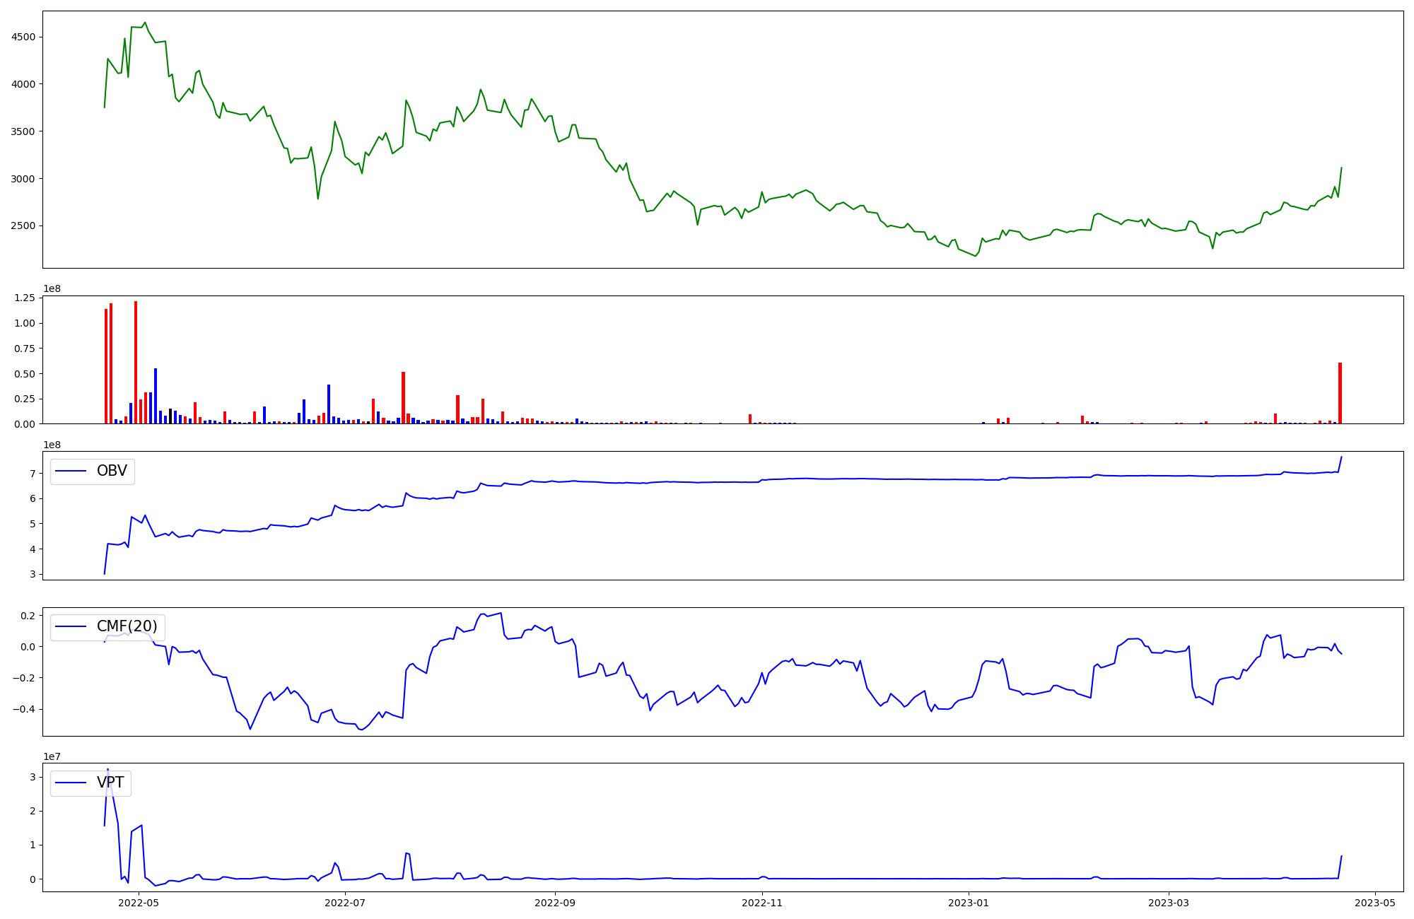Click the 1.25 tick on the volume axis
1414x919 pixels.
pos(24,298)
